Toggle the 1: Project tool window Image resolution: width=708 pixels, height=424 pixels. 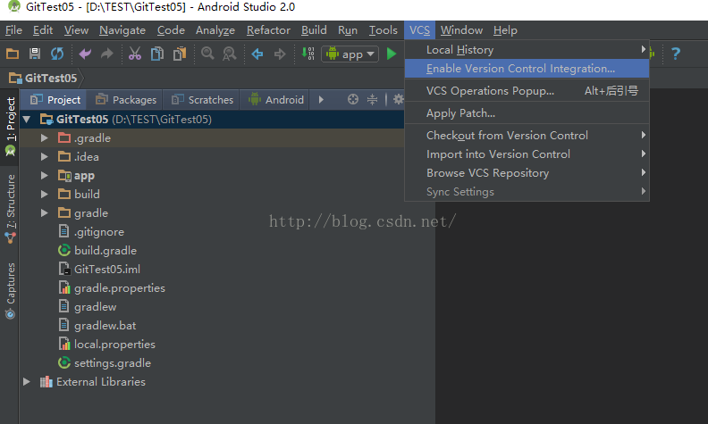10,127
